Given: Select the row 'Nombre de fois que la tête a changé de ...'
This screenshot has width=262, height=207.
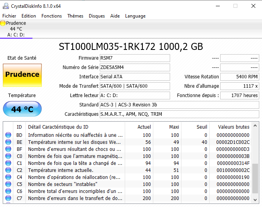Looking at the screenshot, I should [127, 163].
